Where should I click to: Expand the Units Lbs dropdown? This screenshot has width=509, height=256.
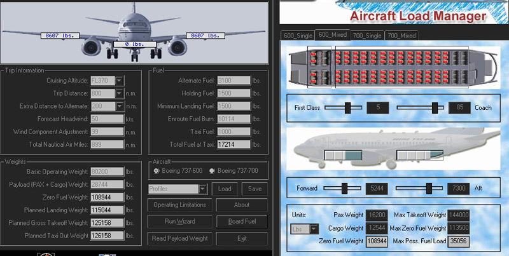coord(313,229)
